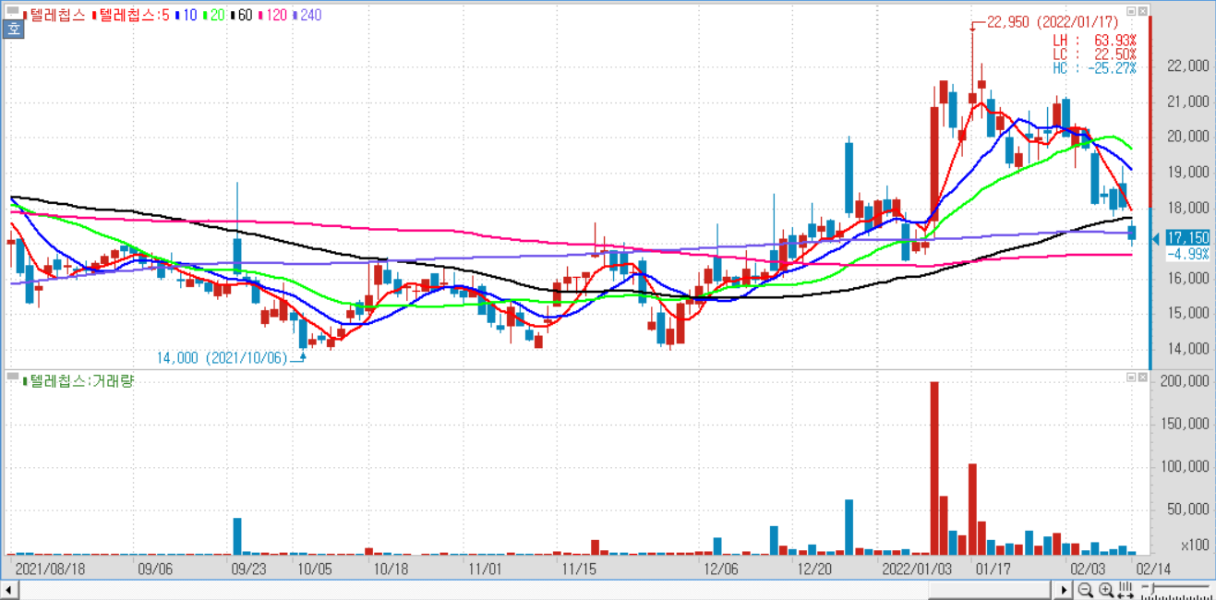Select the 20-day moving average legend
The height and width of the screenshot is (600, 1216).
tap(214, 15)
